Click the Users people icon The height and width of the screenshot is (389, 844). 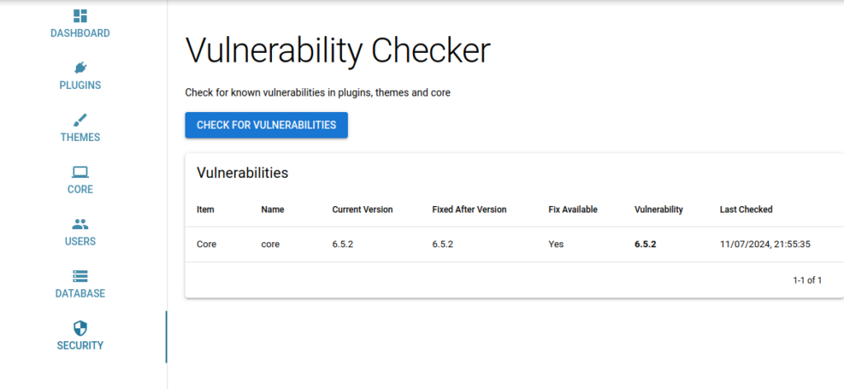click(80, 224)
